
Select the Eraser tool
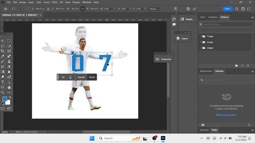click(x=9, y=67)
